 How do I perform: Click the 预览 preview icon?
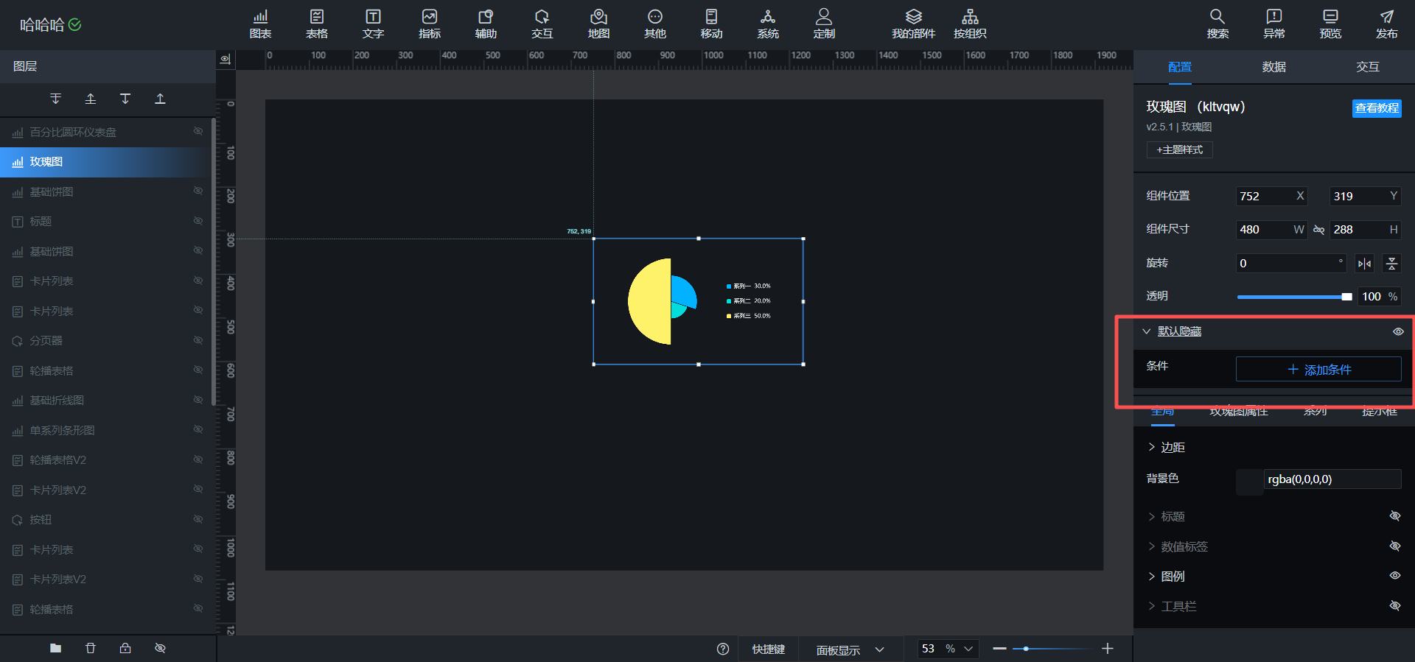[x=1330, y=24]
